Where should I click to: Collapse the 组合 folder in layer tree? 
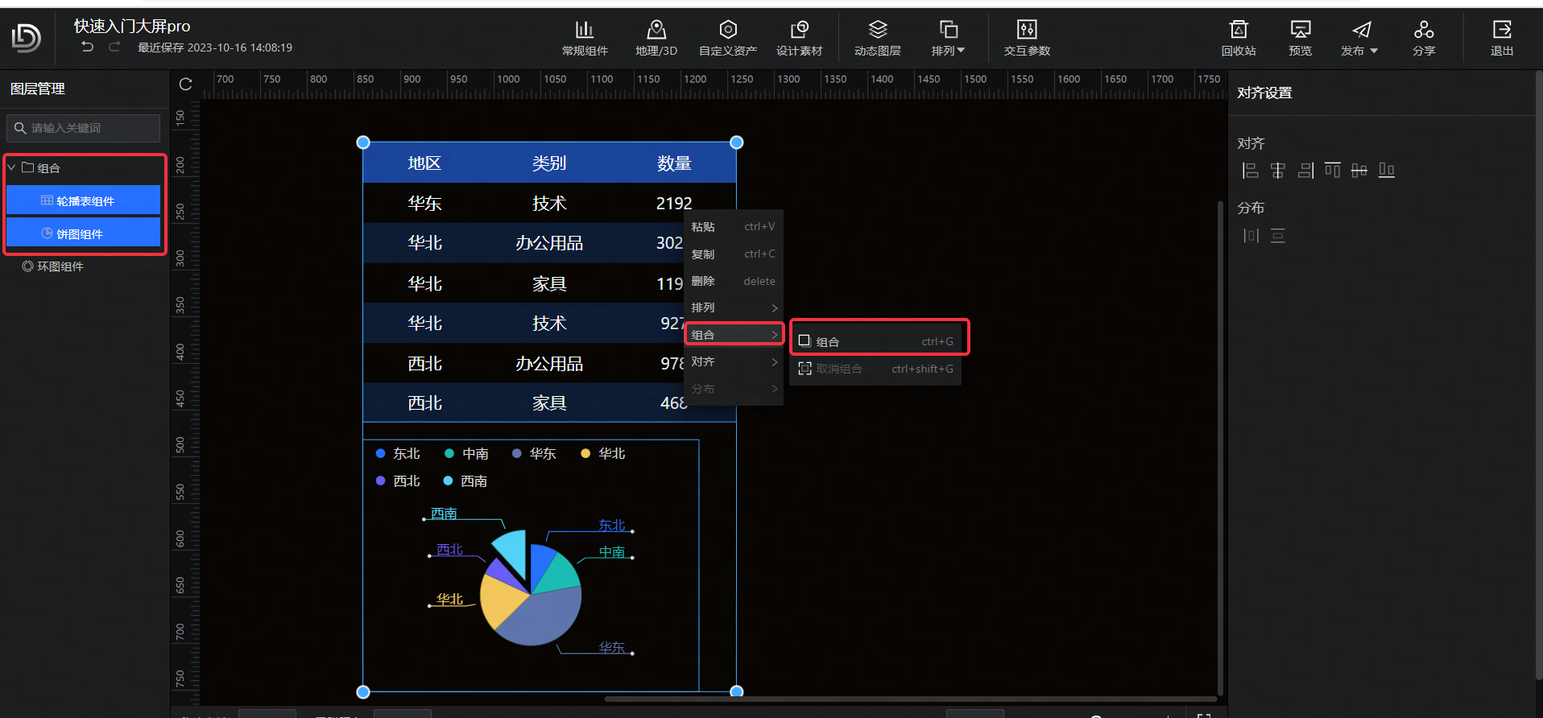coord(12,168)
